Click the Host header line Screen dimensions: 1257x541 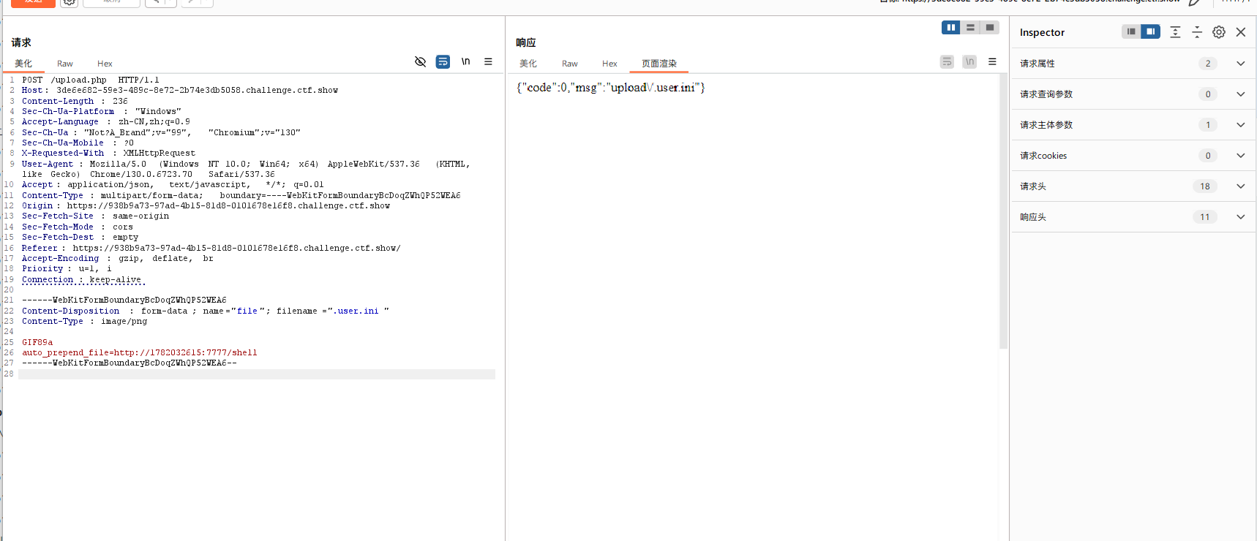click(180, 90)
